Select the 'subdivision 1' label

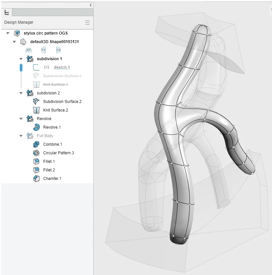tap(49, 59)
